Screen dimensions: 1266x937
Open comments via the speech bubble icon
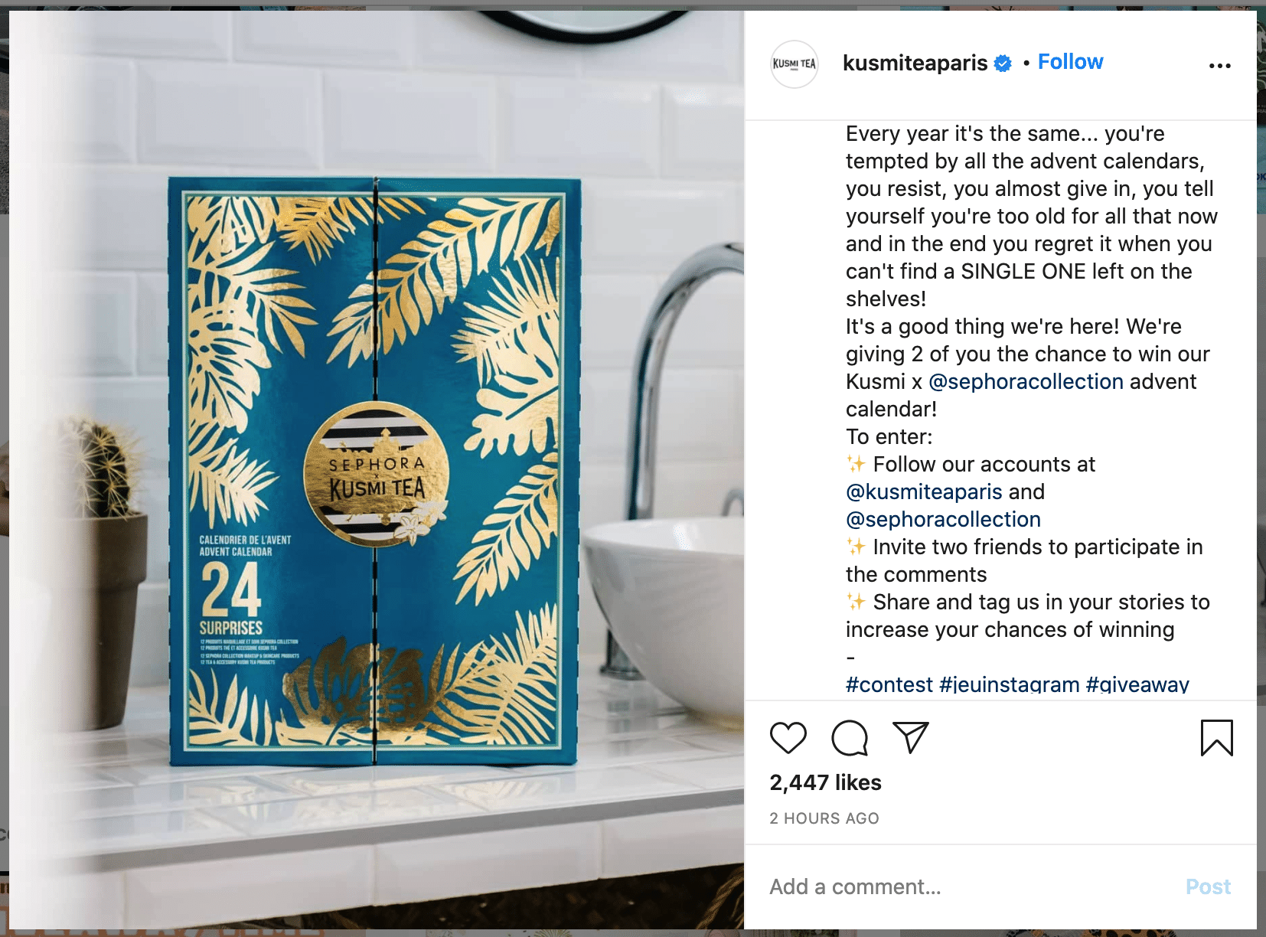850,738
